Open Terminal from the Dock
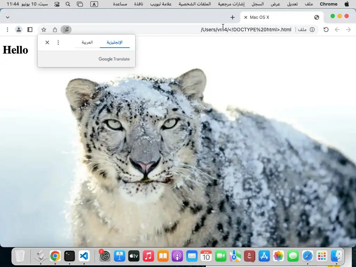This screenshot has height=267, width=356. click(70, 256)
